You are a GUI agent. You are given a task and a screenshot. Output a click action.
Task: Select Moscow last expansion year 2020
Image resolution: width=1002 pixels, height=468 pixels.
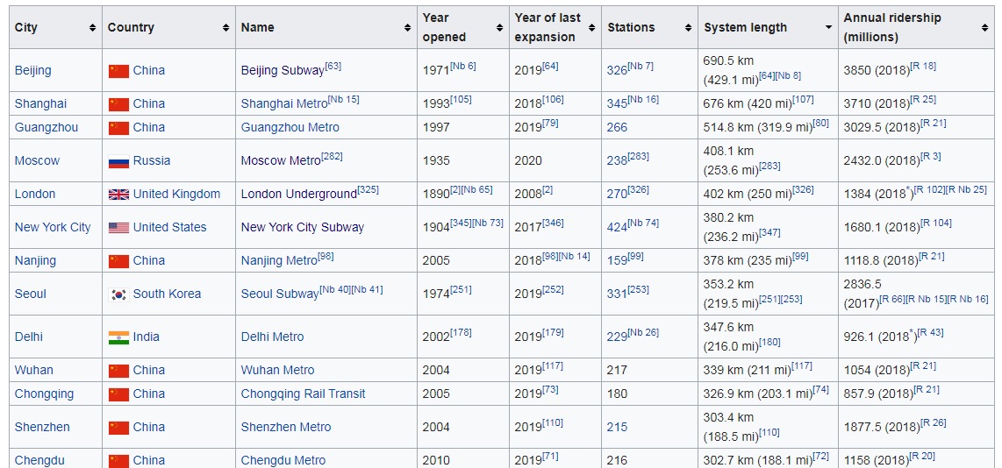528,160
